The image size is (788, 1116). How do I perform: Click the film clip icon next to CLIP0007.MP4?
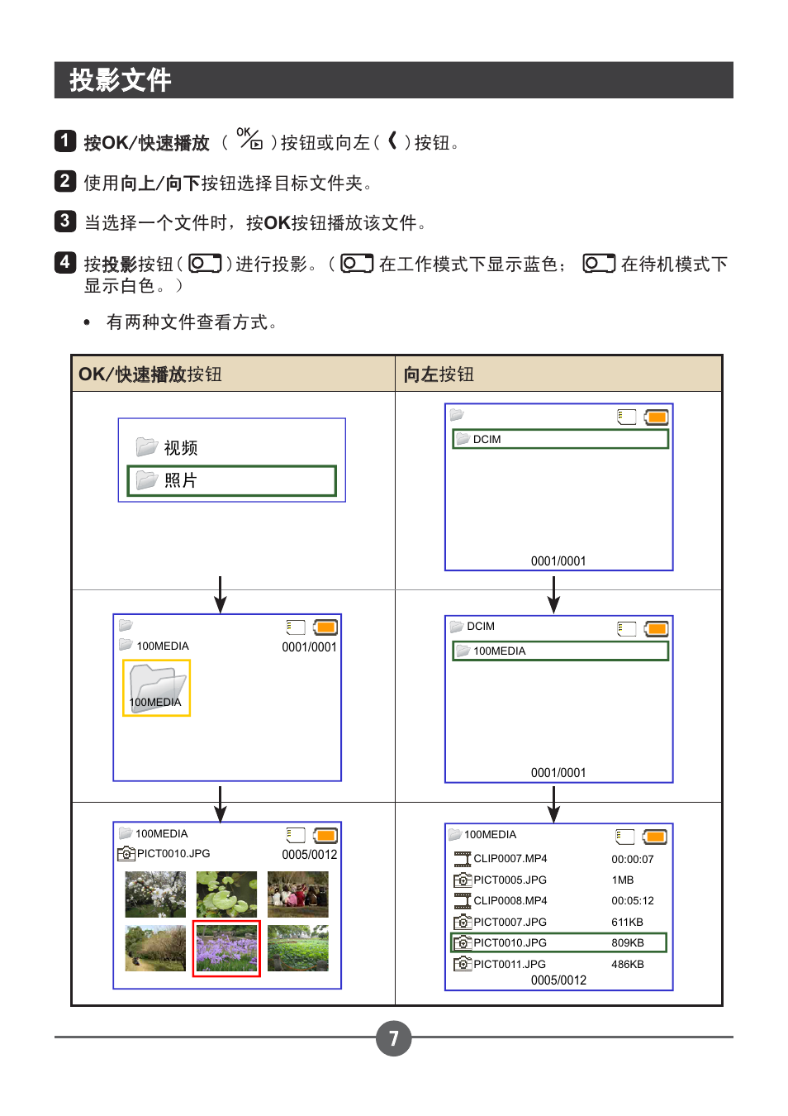[463, 859]
